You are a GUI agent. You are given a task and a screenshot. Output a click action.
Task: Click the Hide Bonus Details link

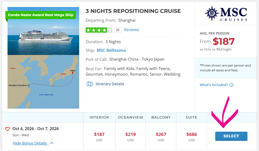coord(30,143)
